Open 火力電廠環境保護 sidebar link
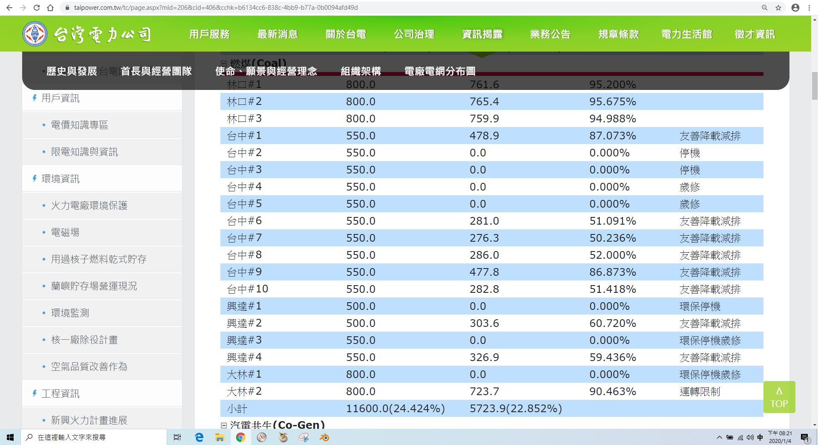The height and width of the screenshot is (445, 818). [89, 205]
